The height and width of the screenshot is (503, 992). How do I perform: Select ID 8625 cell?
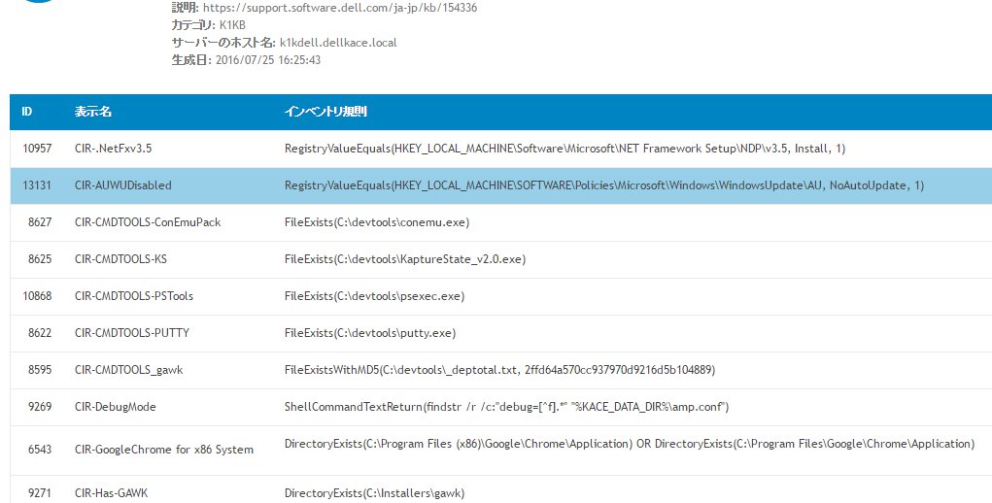(40, 259)
